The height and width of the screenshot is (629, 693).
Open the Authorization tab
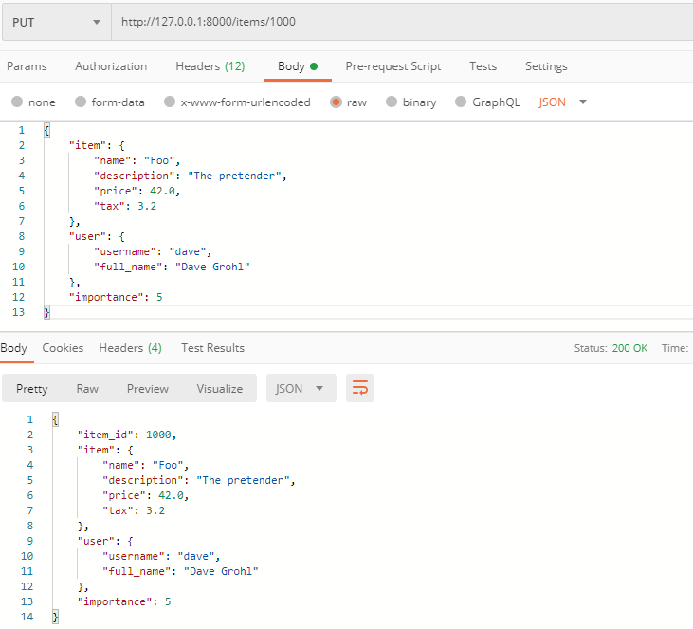point(111,66)
